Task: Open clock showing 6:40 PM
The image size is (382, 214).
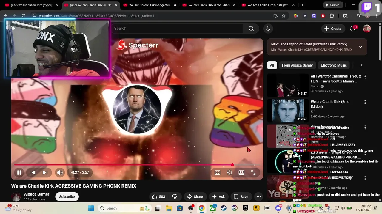Action: tap(366, 206)
